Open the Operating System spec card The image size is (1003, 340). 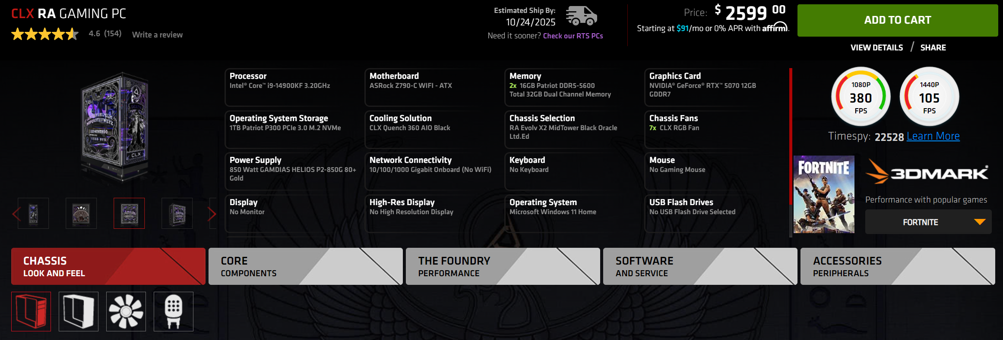(572, 213)
